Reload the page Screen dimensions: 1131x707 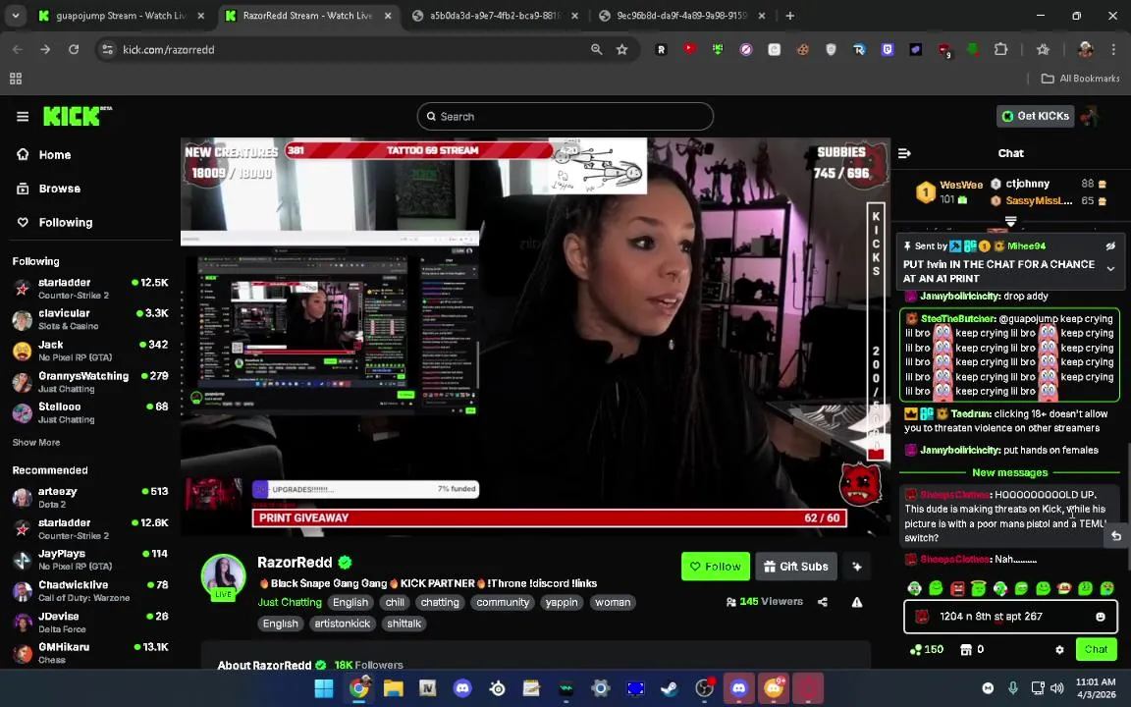coord(74,49)
